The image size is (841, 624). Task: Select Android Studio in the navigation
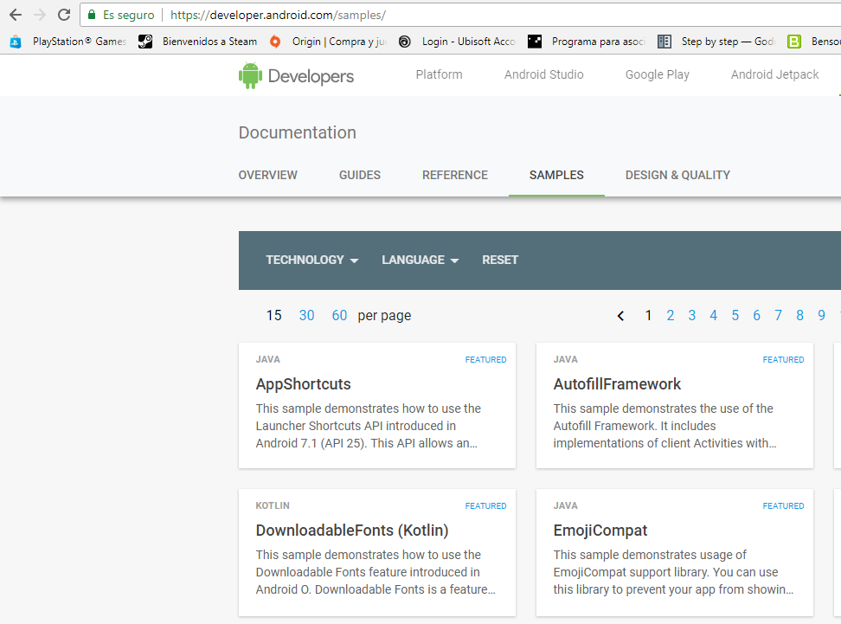(543, 74)
